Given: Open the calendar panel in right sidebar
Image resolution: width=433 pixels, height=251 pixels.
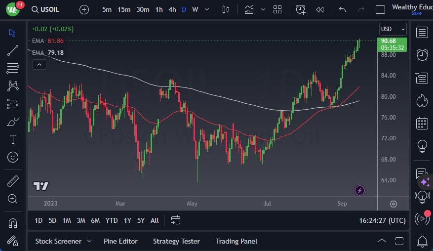Looking at the screenshot, I should pos(422,123).
